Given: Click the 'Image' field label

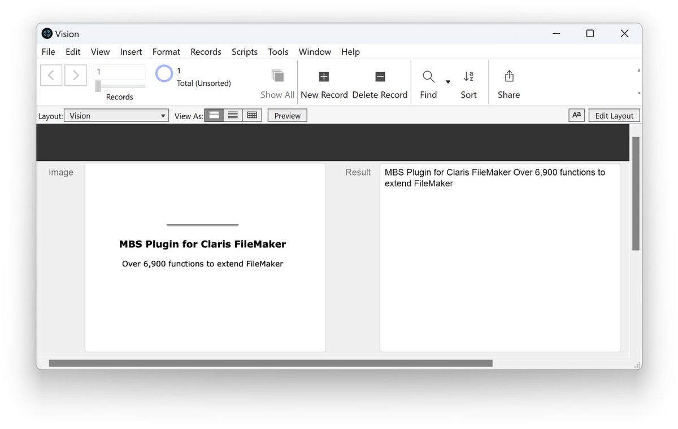Looking at the screenshot, I should coord(61,173).
